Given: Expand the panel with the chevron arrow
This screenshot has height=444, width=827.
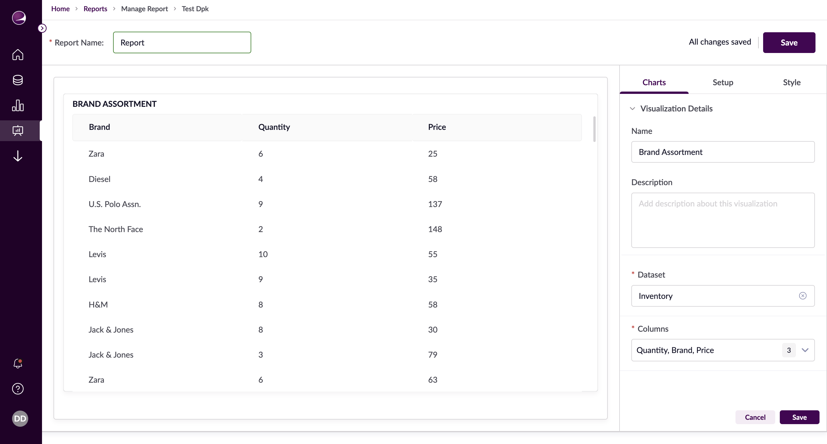Looking at the screenshot, I should coord(42,28).
